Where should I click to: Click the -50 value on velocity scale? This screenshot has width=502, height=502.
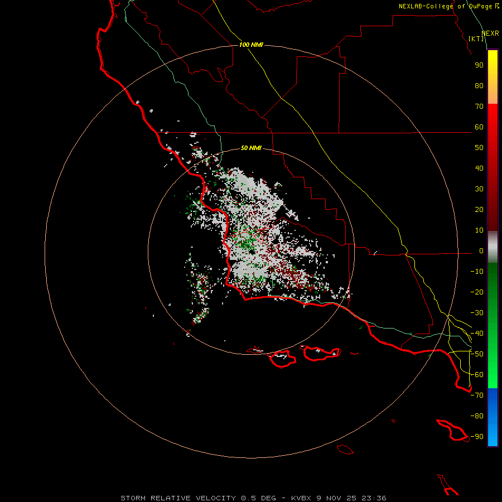[x=477, y=354]
